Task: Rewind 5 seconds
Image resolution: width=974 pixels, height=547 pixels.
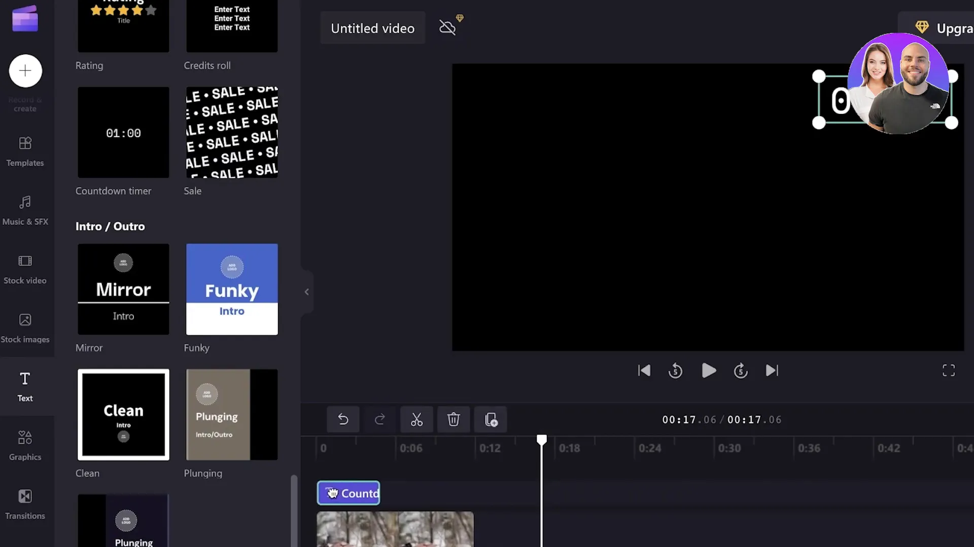Action: click(675, 371)
